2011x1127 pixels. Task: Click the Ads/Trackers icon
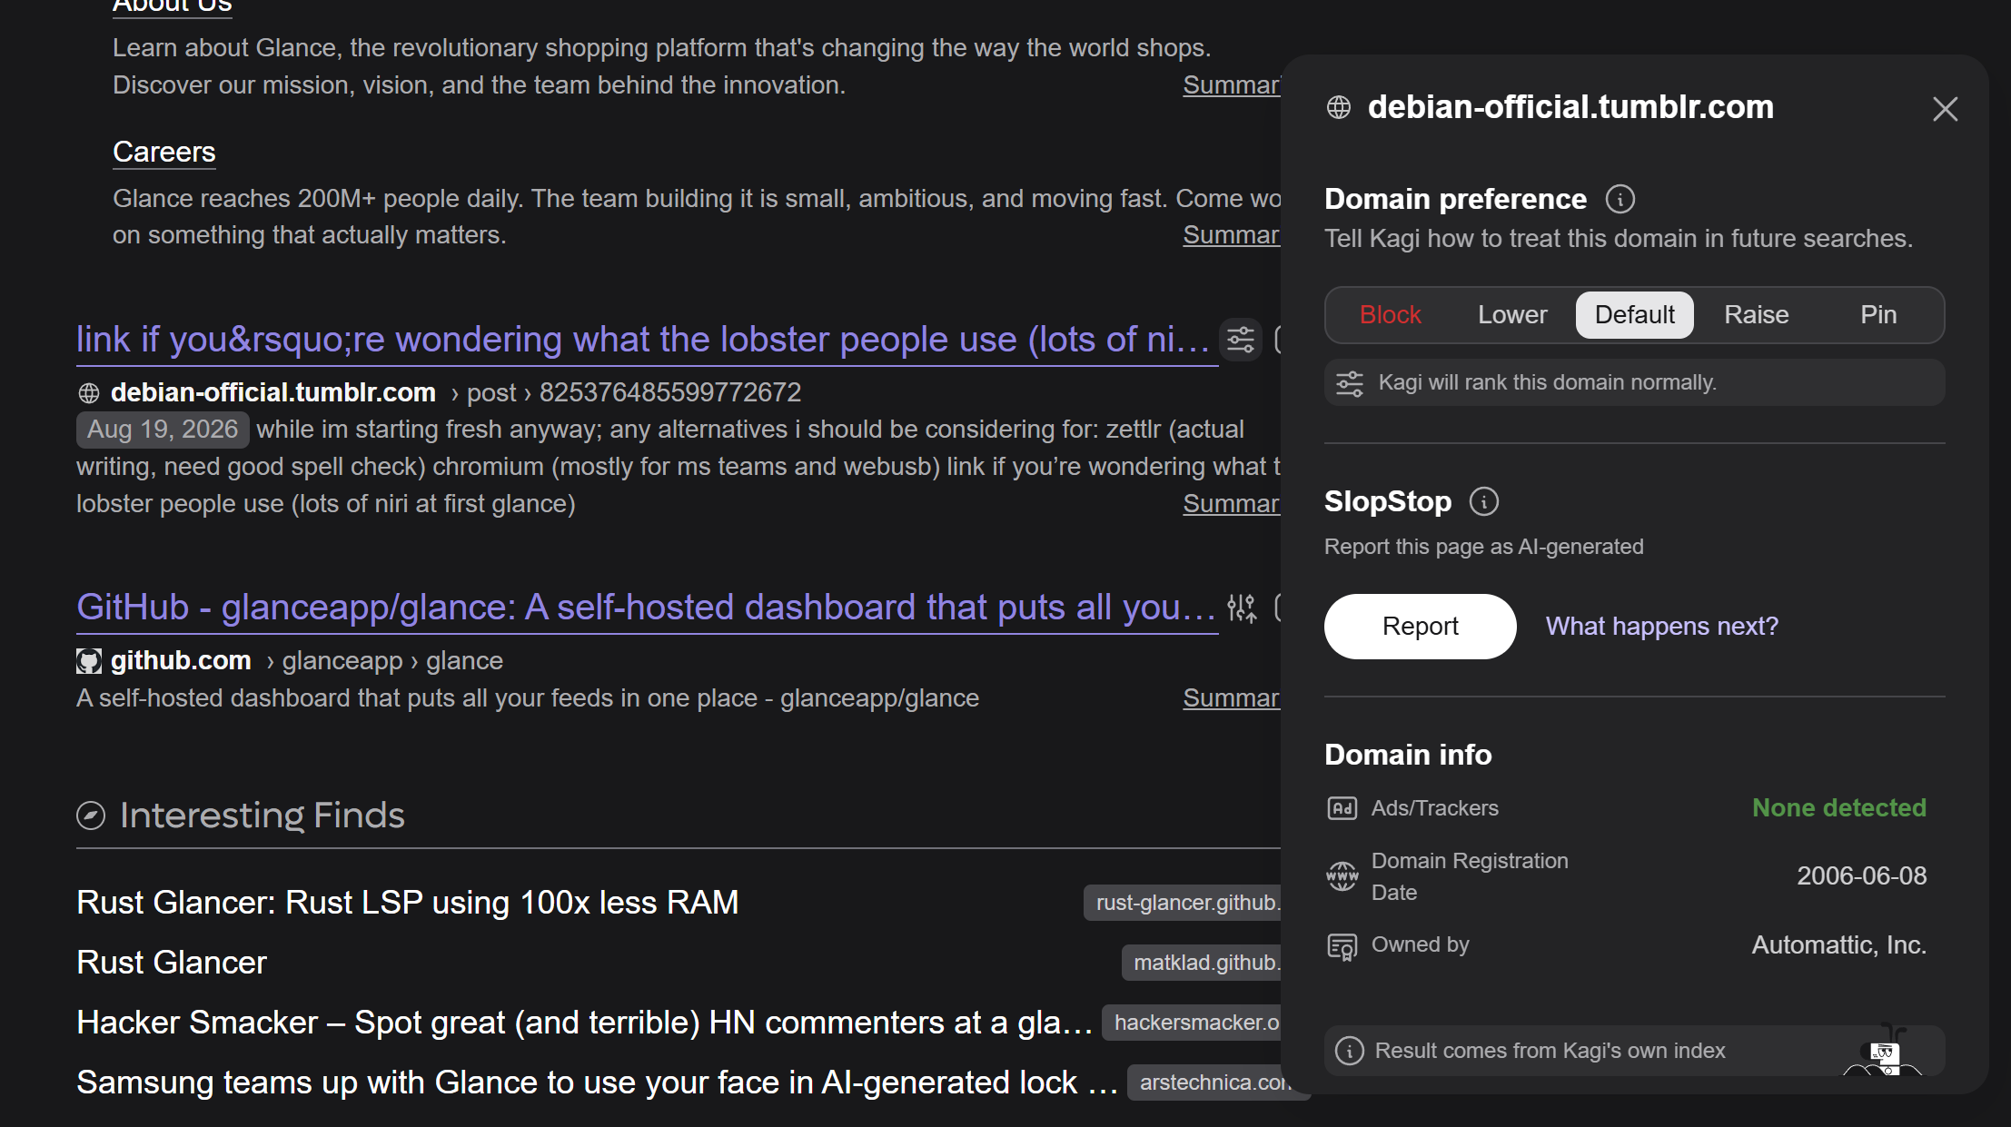coord(1342,808)
